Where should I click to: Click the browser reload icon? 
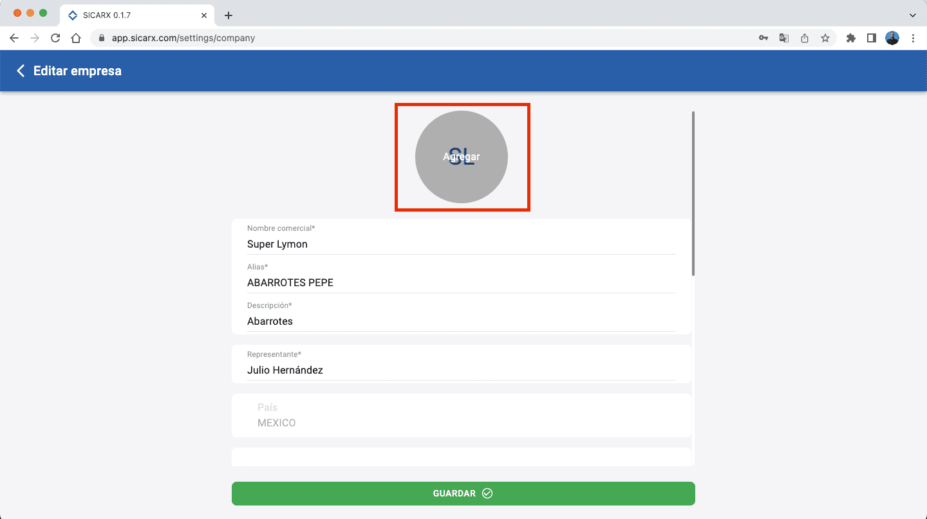tap(55, 38)
